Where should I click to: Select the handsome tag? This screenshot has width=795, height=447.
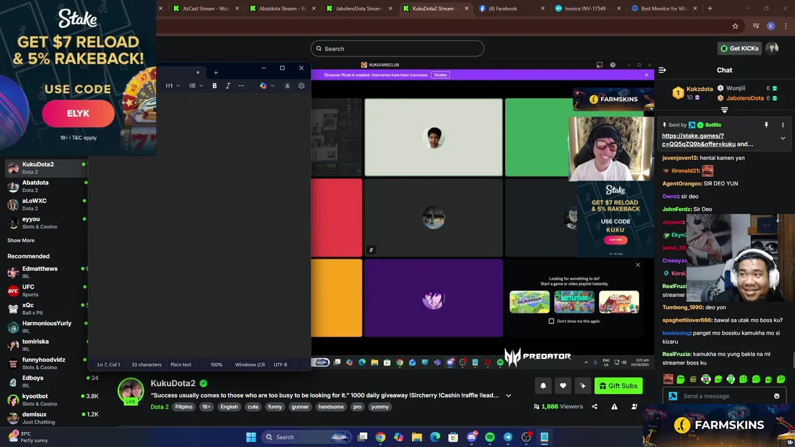330,407
